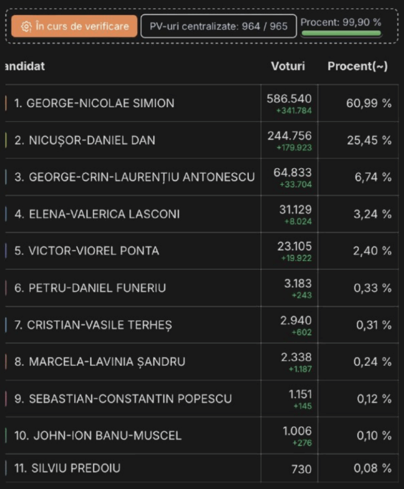The image size is (404, 489).
Task: Click the gear icon in verification badge
Action: tap(27, 26)
